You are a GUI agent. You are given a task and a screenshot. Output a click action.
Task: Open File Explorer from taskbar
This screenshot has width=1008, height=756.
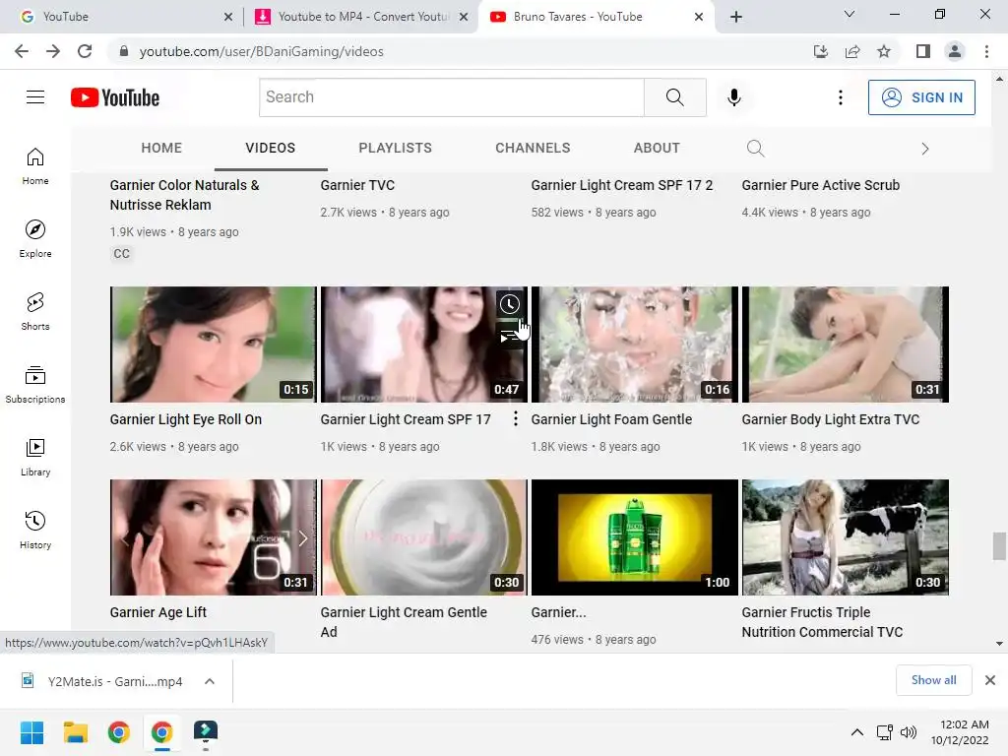75,732
